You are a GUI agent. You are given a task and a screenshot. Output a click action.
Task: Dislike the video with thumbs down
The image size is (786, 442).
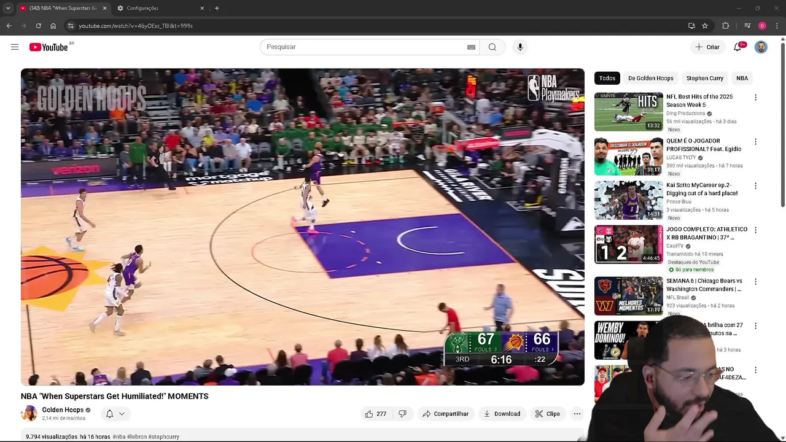pyautogui.click(x=403, y=414)
